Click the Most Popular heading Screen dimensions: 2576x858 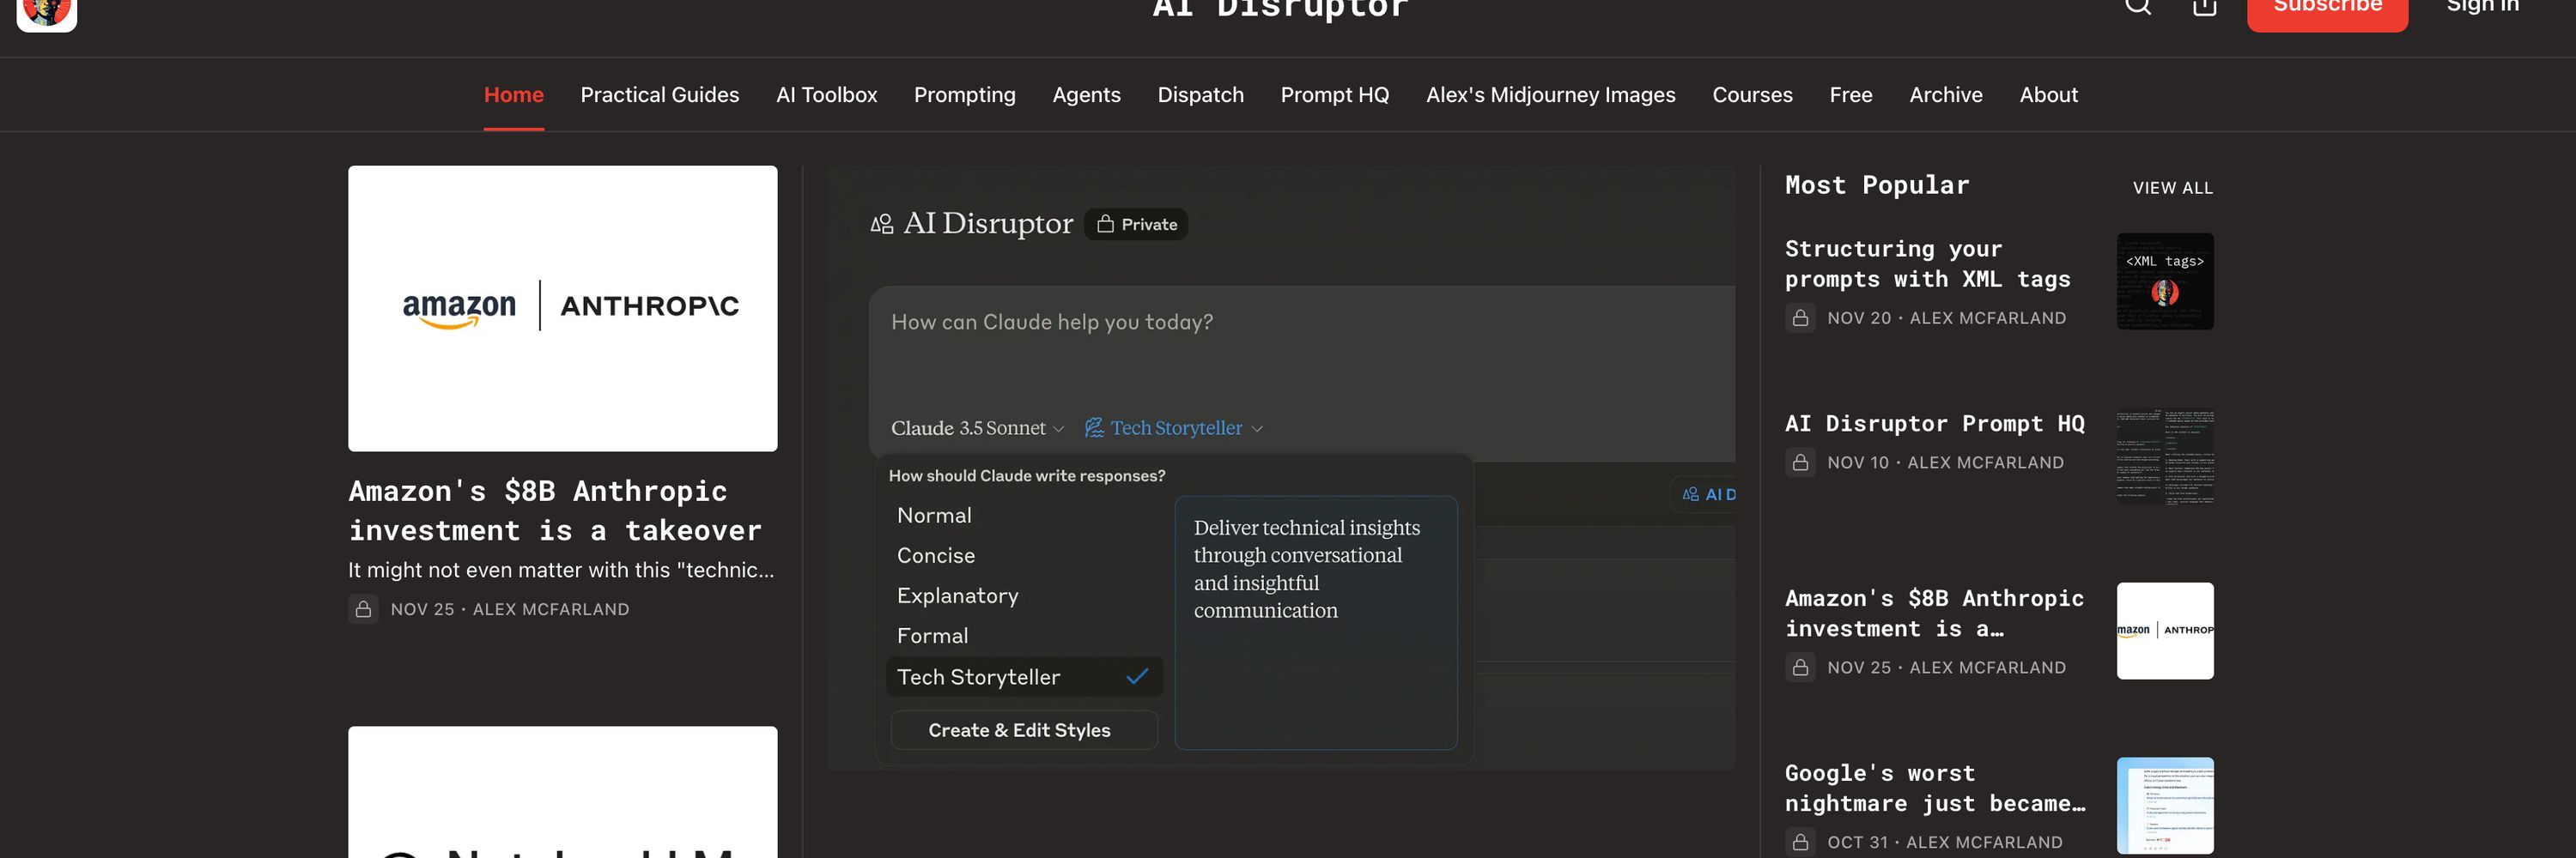coord(1877,186)
